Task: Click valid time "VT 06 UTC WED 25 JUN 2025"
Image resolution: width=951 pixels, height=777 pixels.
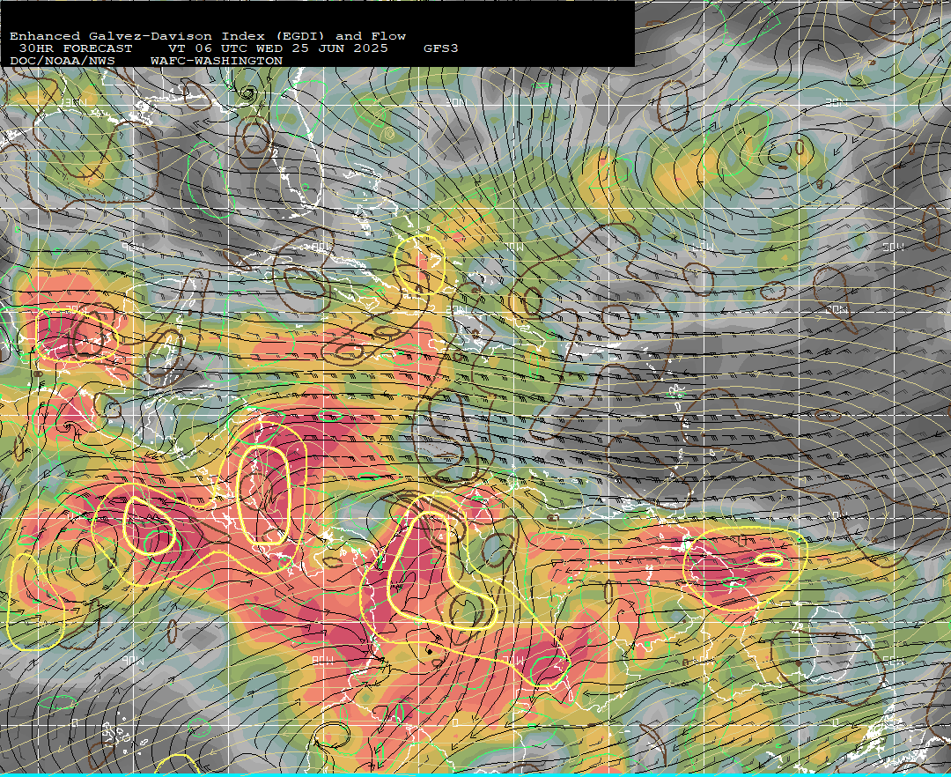Action: coord(277,48)
